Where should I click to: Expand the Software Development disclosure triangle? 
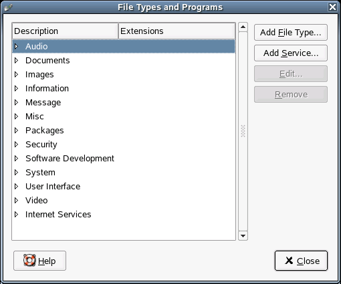(16, 158)
